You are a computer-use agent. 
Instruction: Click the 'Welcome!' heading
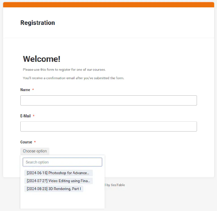pyautogui.click(x=42, y=59)
